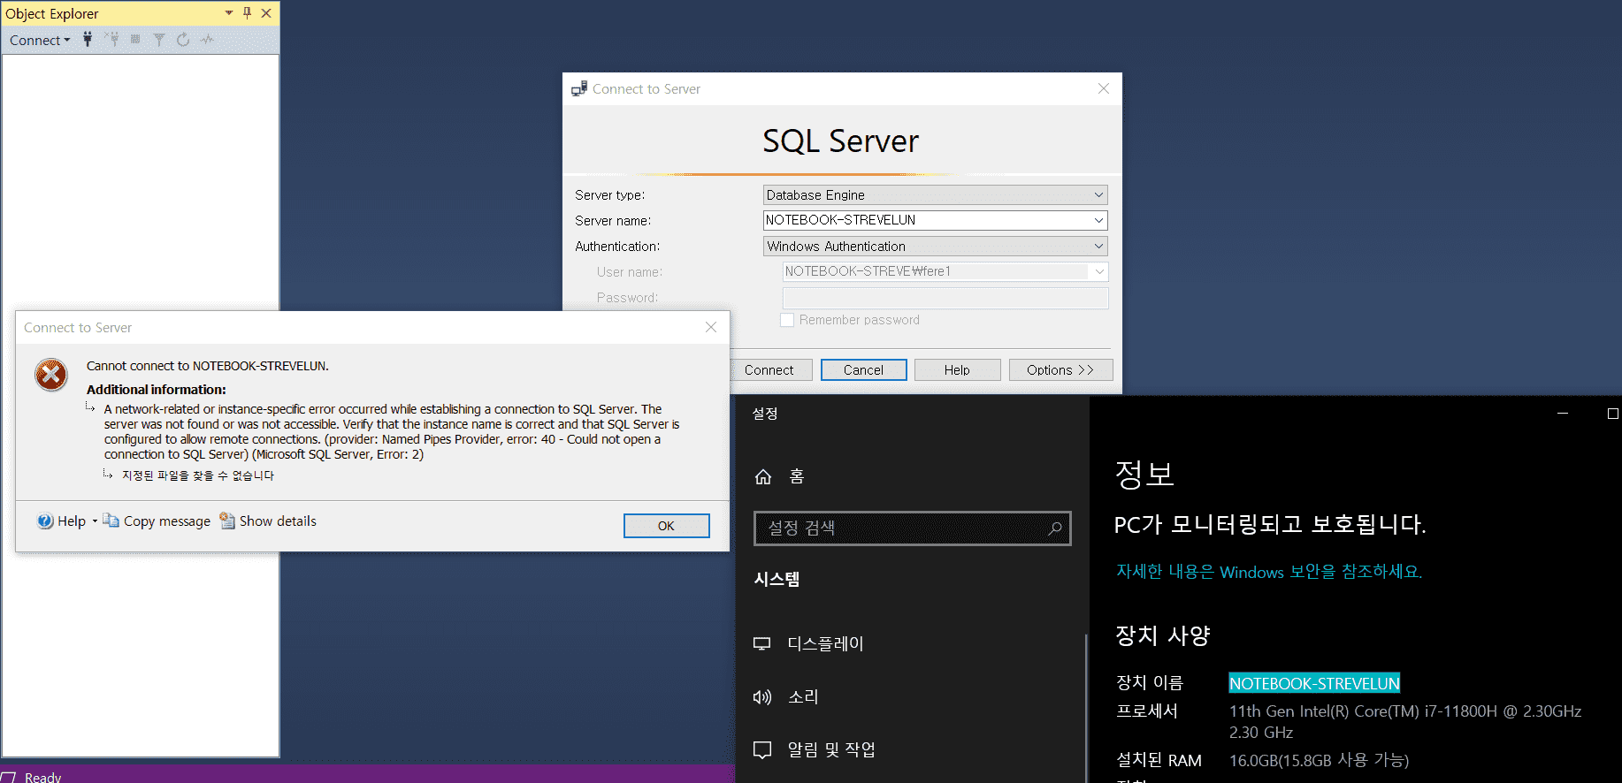Click the Settings search box (설정 검색)
Screen dimensions: 1622x783
913,528
